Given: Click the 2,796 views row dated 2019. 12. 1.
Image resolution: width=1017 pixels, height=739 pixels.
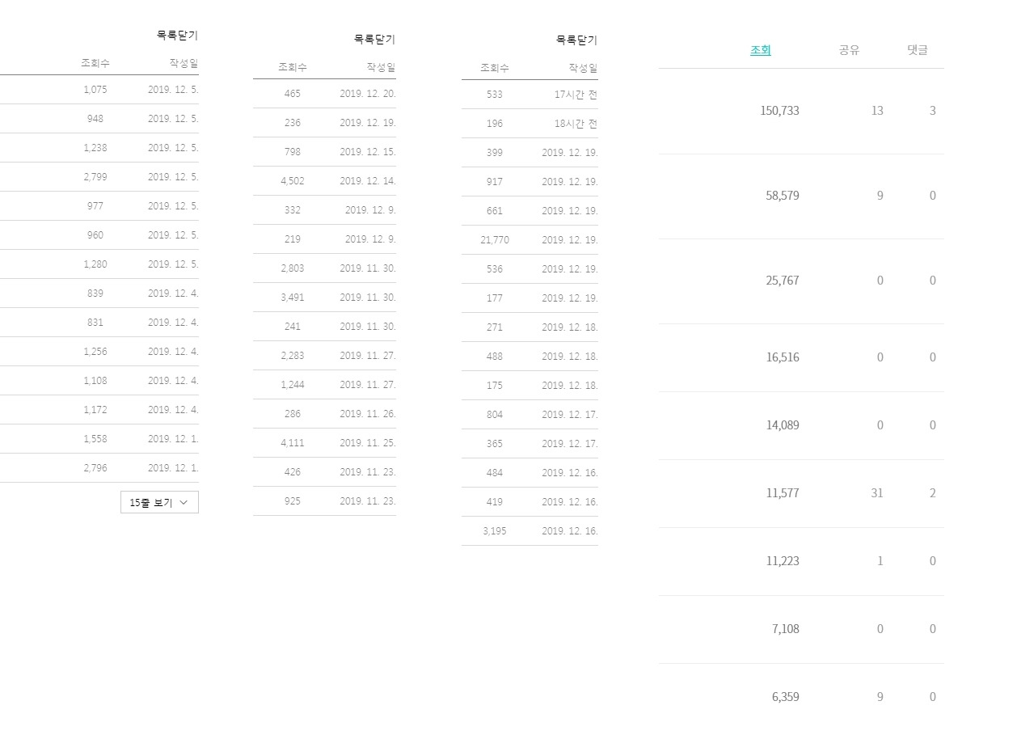Looking at the screenshot, I should pos(95,467).
